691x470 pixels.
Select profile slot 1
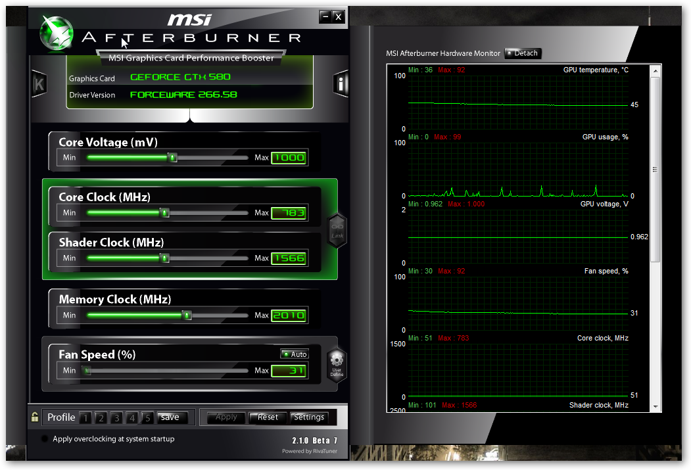coord(85,417)
